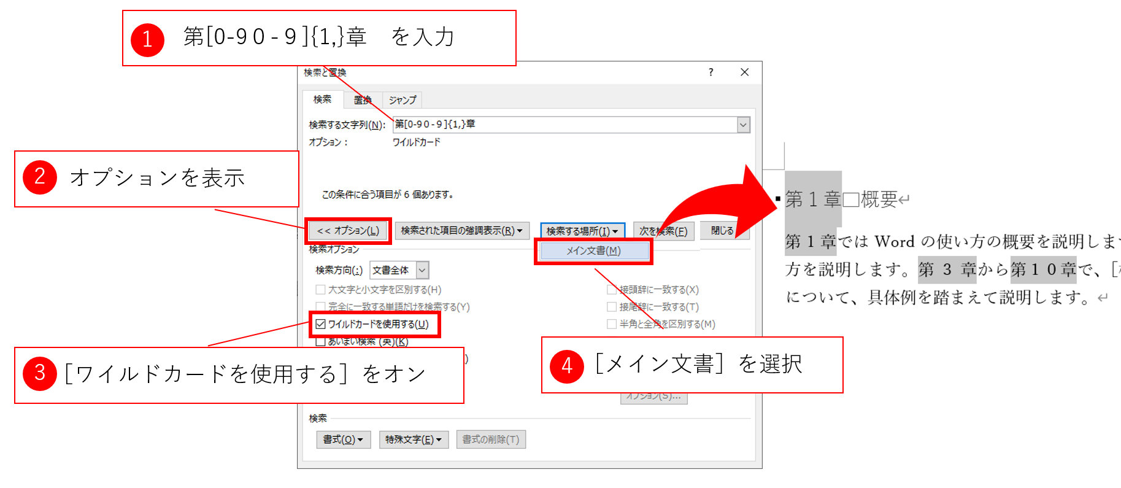Viewport: 1121px width, 488px height.
Task: Open the 検索する場所(I) dropdown
Action: pyautogui.click(x=582, y=231)
